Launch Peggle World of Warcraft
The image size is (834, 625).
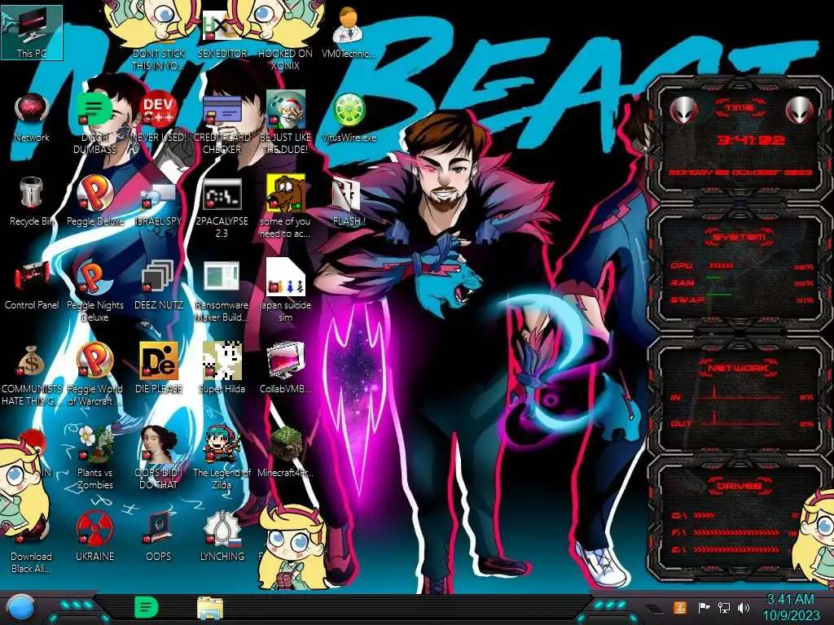coord(94,374)
